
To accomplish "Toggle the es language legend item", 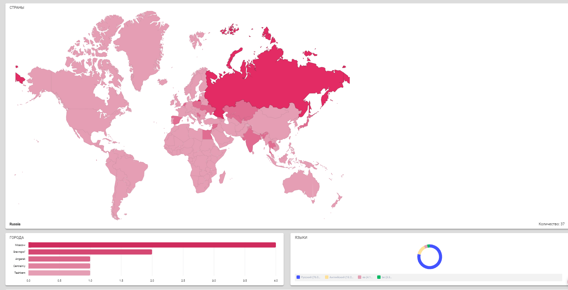I will (x=365, y=277).
